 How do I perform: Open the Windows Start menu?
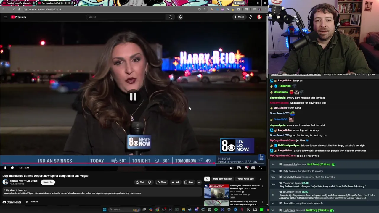pyautogui.click(x=105, y=209)
